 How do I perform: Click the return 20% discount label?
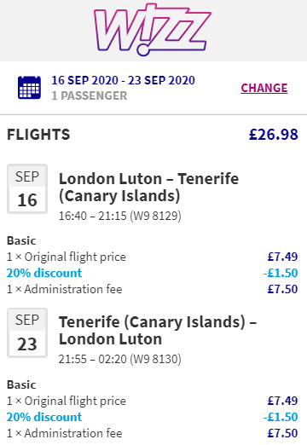coord(44,417)
